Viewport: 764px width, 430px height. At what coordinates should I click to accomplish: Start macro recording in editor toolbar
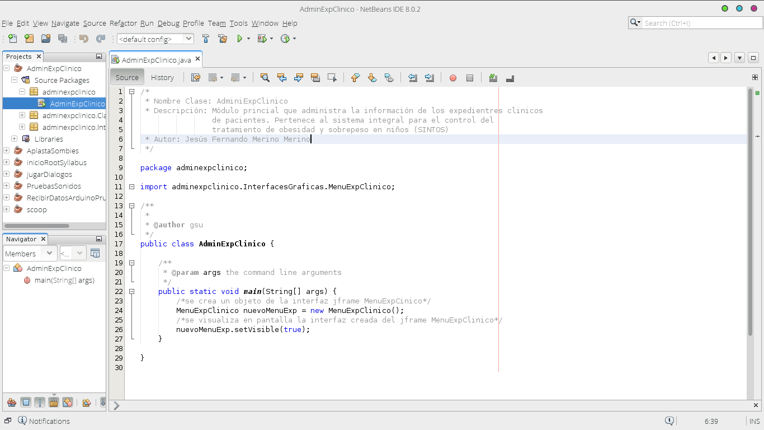point(452,78)
